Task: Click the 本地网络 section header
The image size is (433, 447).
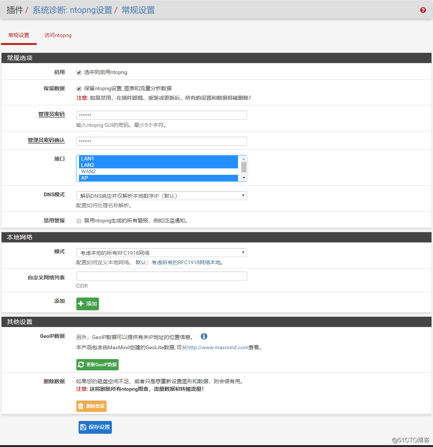Action: coord(216,237)
